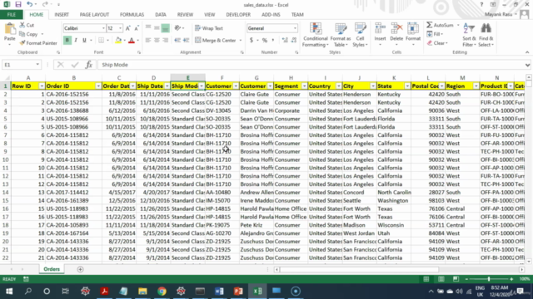Apply percent style format
The height and width of the screenshot is (299, 533).
(x=265, y=41)
